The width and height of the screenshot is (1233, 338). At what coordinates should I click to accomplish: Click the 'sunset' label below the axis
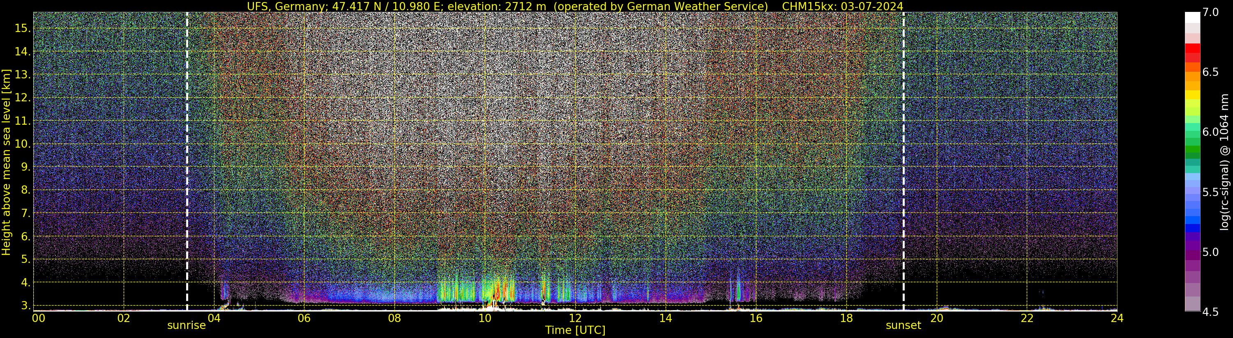click(903, 326)
